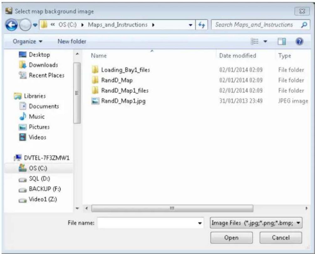The image size is (315, 254).
Task: Click the Change your view icon
Action: [255, 41]
